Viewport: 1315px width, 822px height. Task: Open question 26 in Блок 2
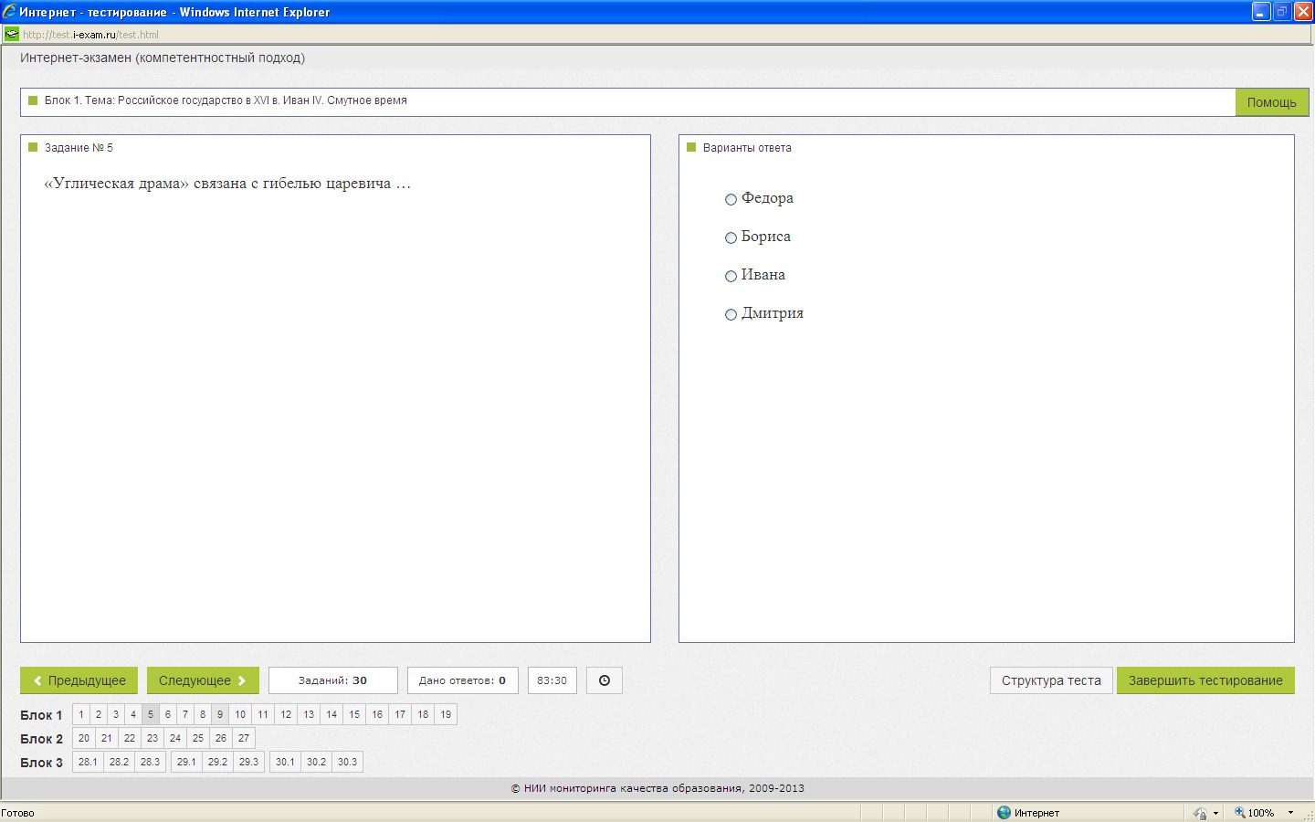tap(221, 738)
